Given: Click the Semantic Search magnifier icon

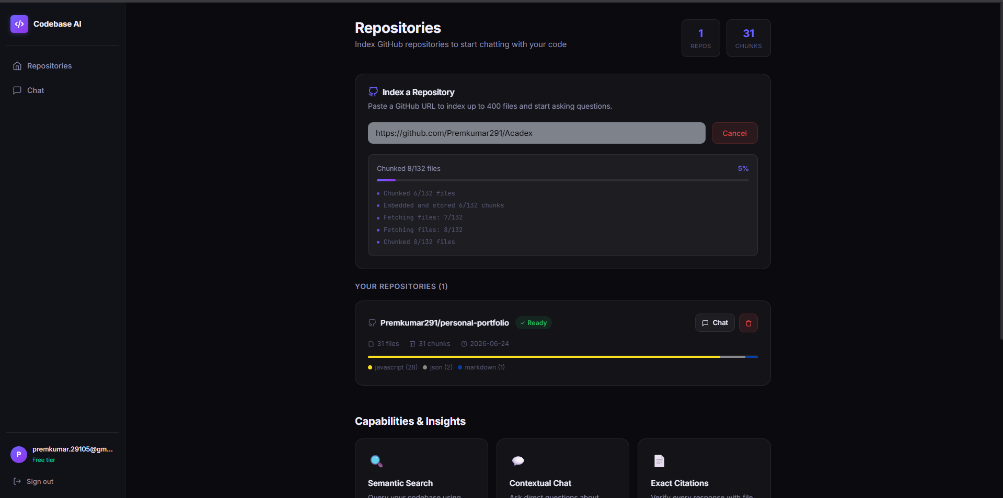Looking at the screenshot, I should (x=376, y=461).
